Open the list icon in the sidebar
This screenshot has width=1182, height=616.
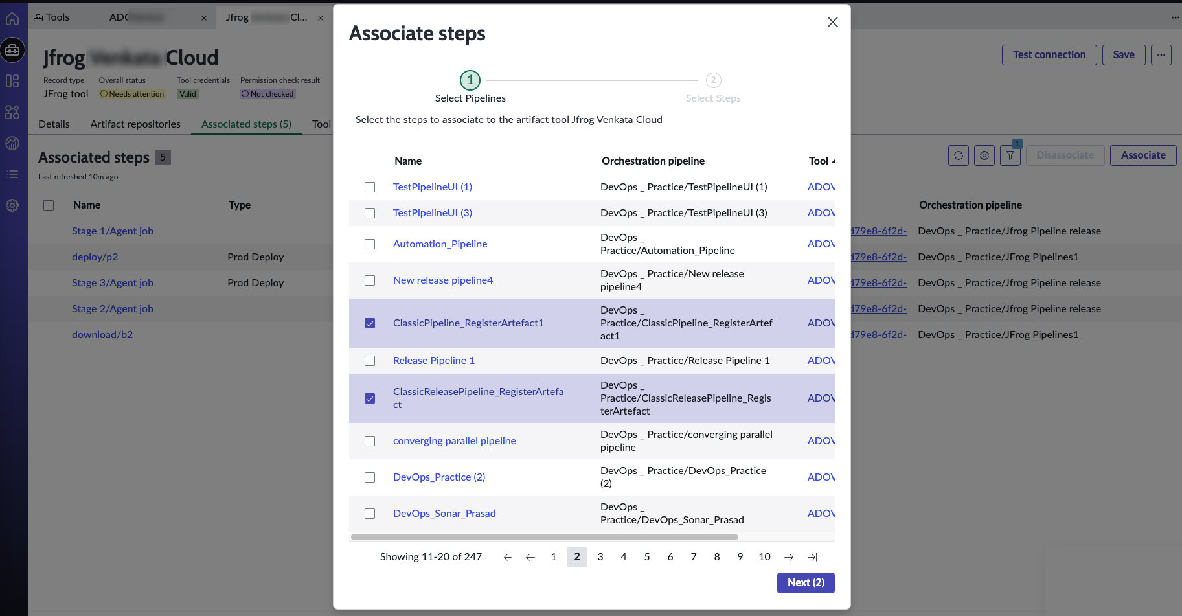tap(12, 174)
